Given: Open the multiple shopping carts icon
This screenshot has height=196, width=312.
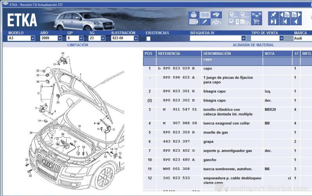Looking at the screenshot, I should 257,15.
